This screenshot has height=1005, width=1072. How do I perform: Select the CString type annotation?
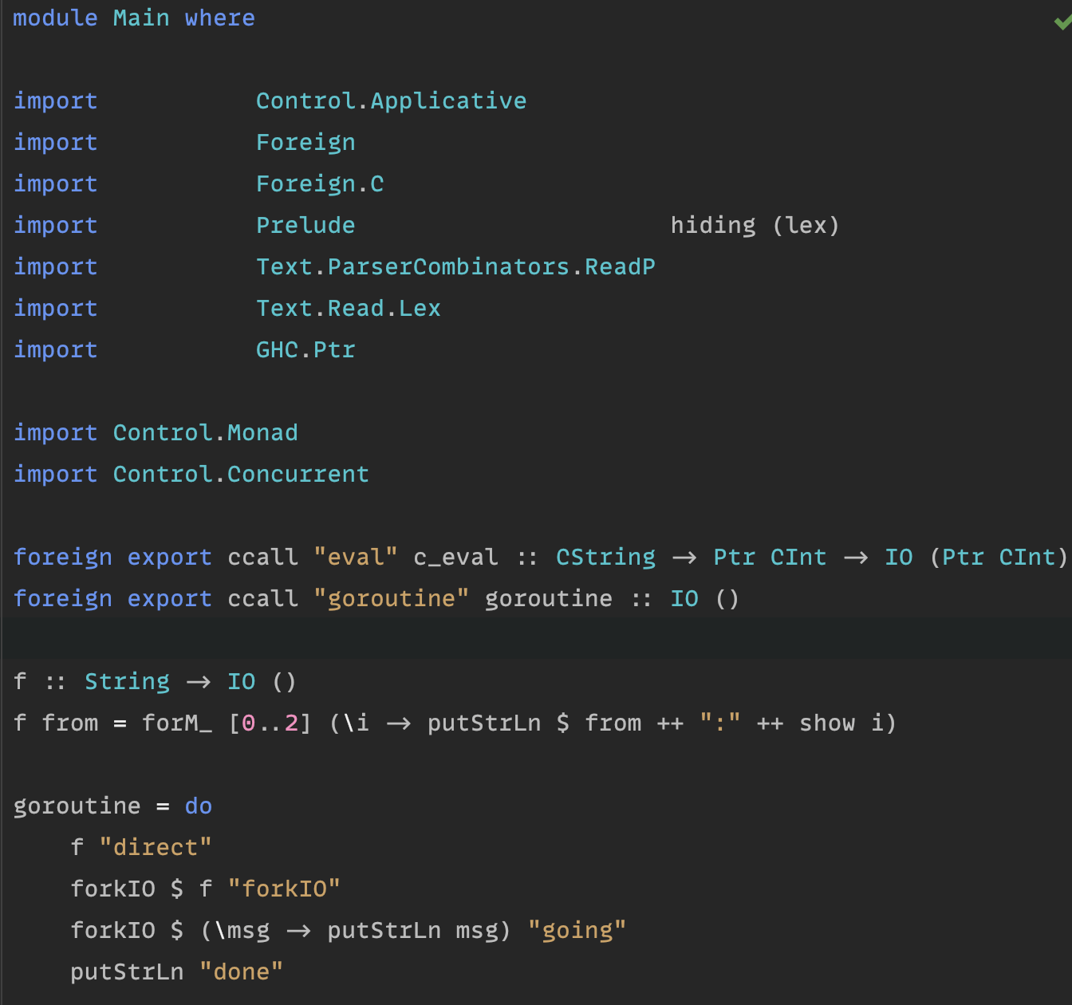[x=605, y=557]
